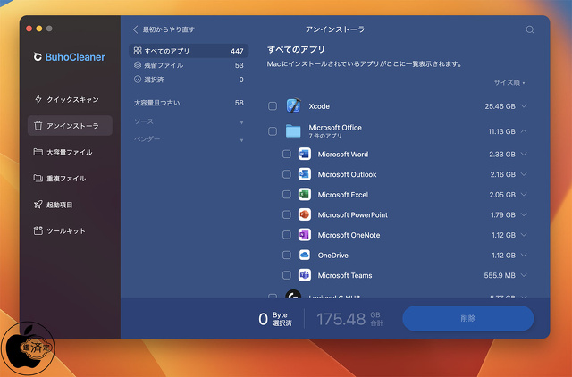Expand OneDrive details chevron
Screen dimensions: 572x377
point(524,255)
